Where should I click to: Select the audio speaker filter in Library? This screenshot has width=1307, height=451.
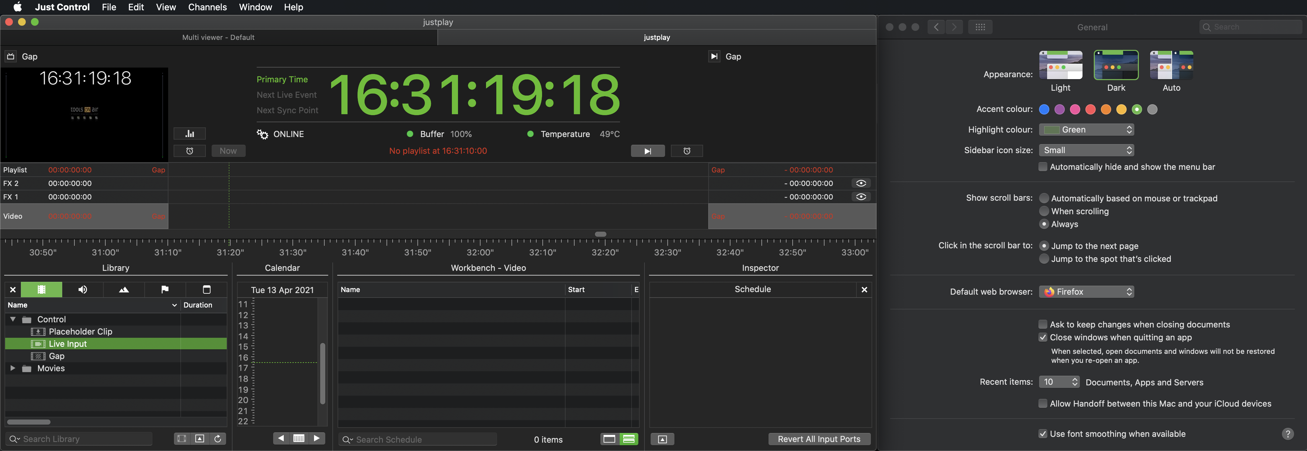tap(83, 290)
